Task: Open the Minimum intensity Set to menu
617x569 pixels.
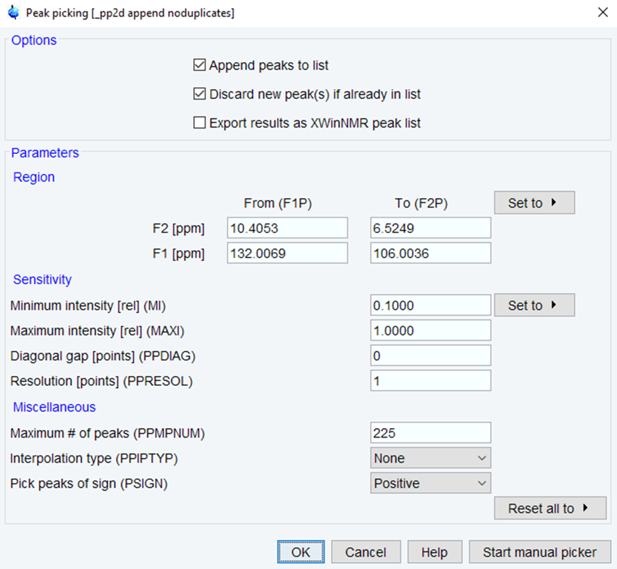Action: (534, 305)
